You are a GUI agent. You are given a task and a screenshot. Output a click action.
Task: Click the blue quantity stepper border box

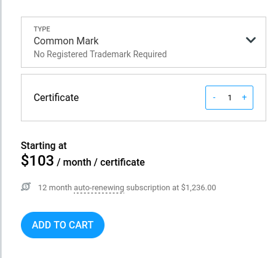pyautogui.click(x=229, y=97)
